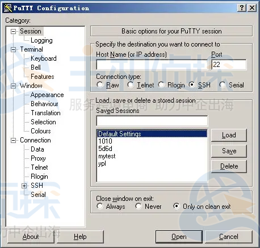Collapse the Terminal category
Image resolution: width=260 pixels, height=248 pixels.
[13, 49]
